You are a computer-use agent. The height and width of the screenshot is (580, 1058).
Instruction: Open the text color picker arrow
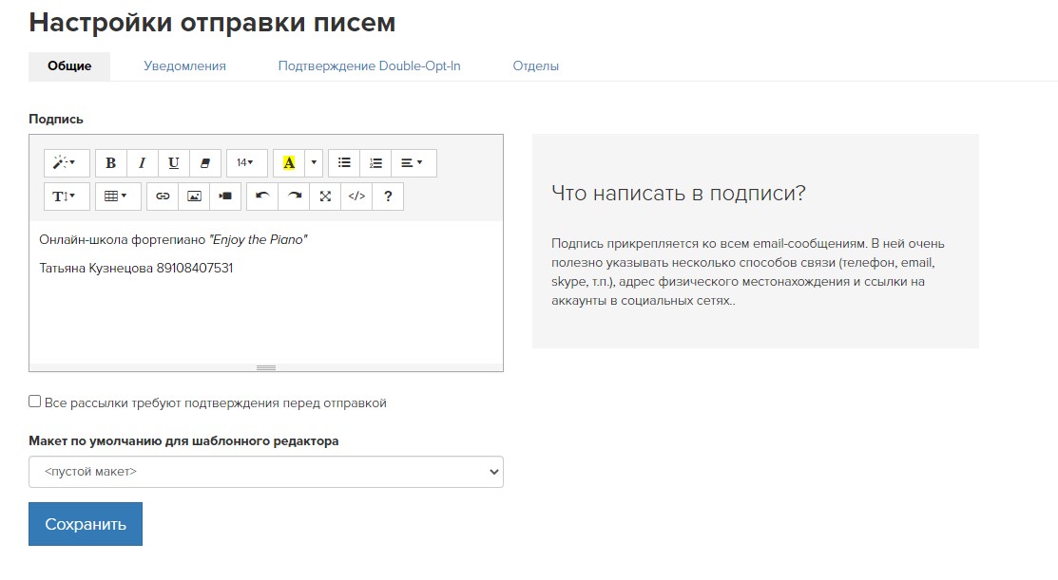tap(315, 163)
